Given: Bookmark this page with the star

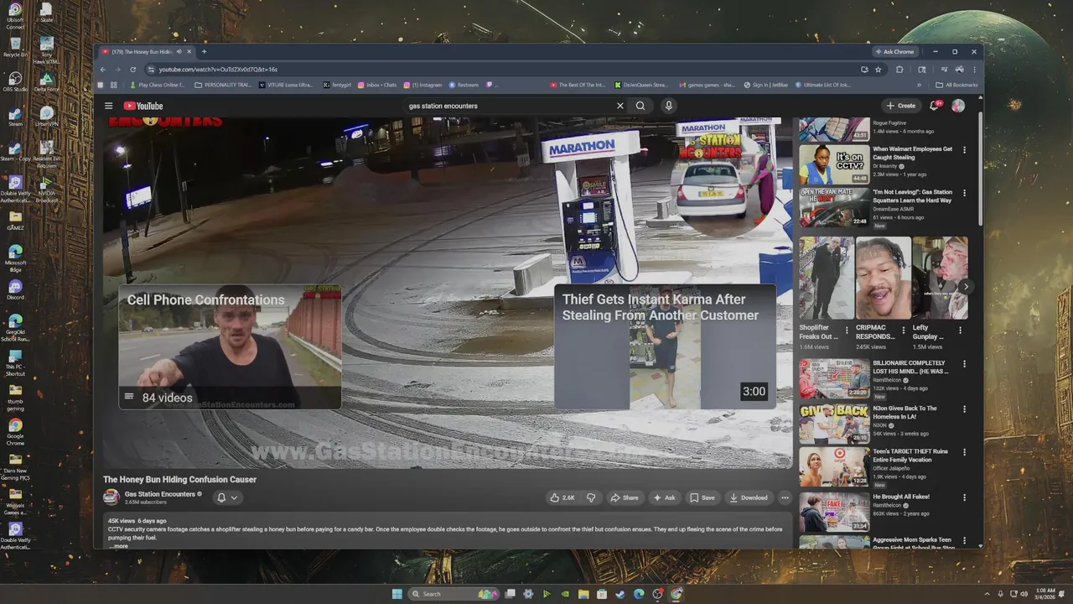Looking at the screenshot, I should (x=879, y=70).
